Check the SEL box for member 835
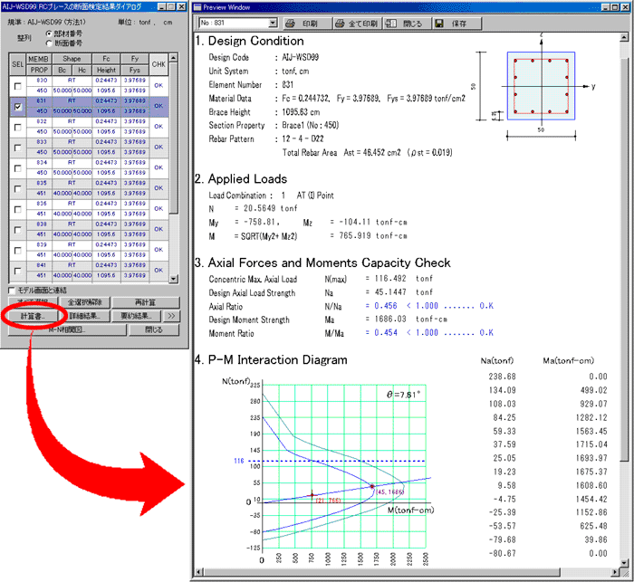This screenshot has width=634, height=582. tap(17, 189)
